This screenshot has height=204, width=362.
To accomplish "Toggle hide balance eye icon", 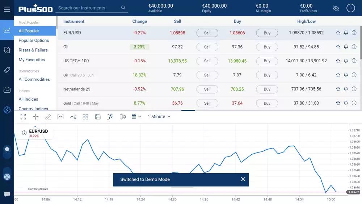I will [336, 9].
